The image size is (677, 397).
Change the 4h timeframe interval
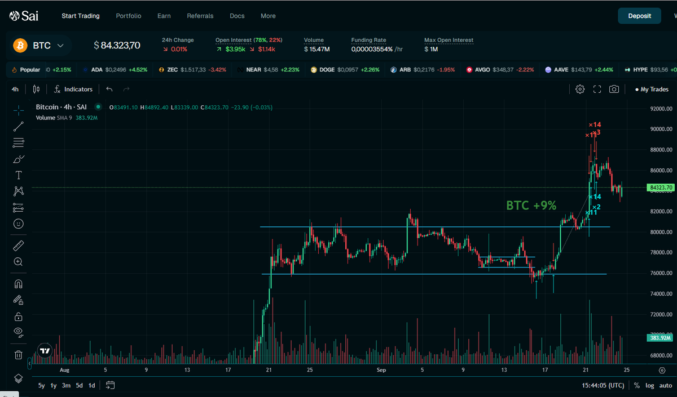(x=15, y=89)
